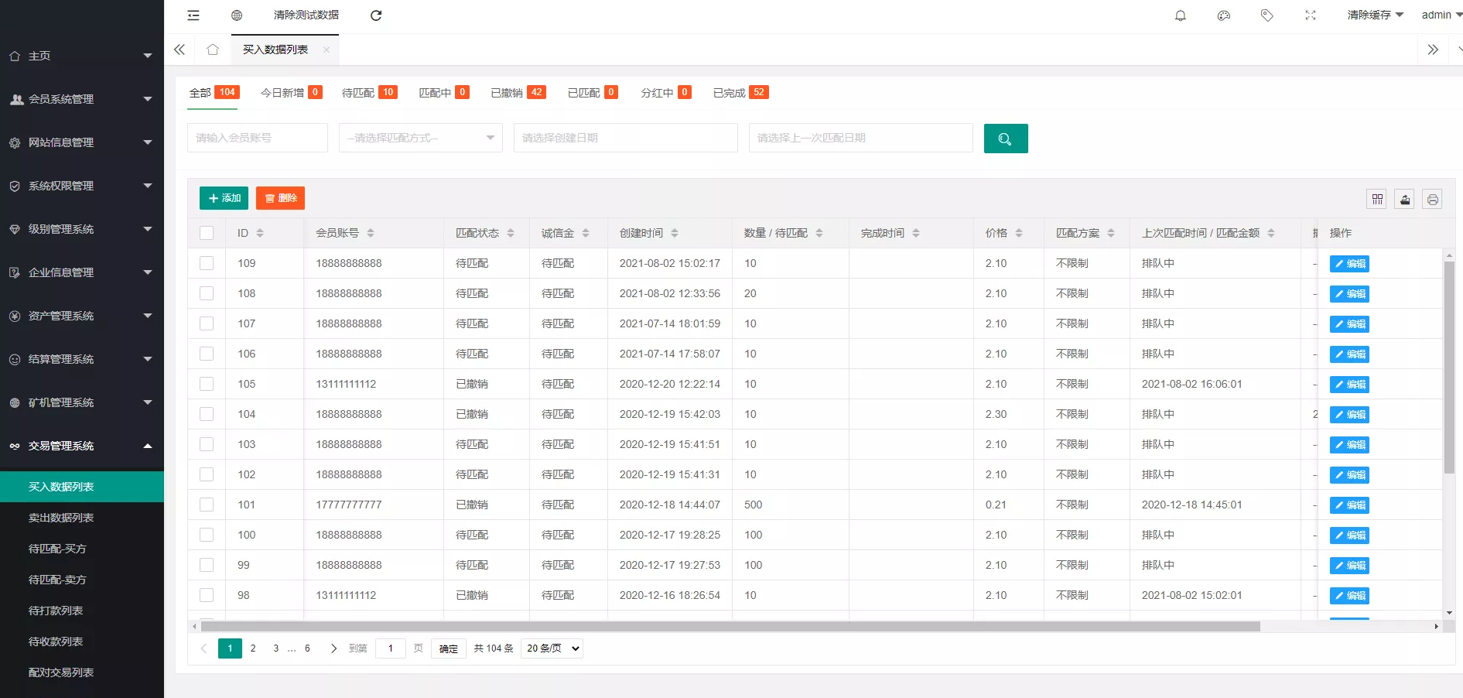Check the row with ID 99

(x=207, y=565)
